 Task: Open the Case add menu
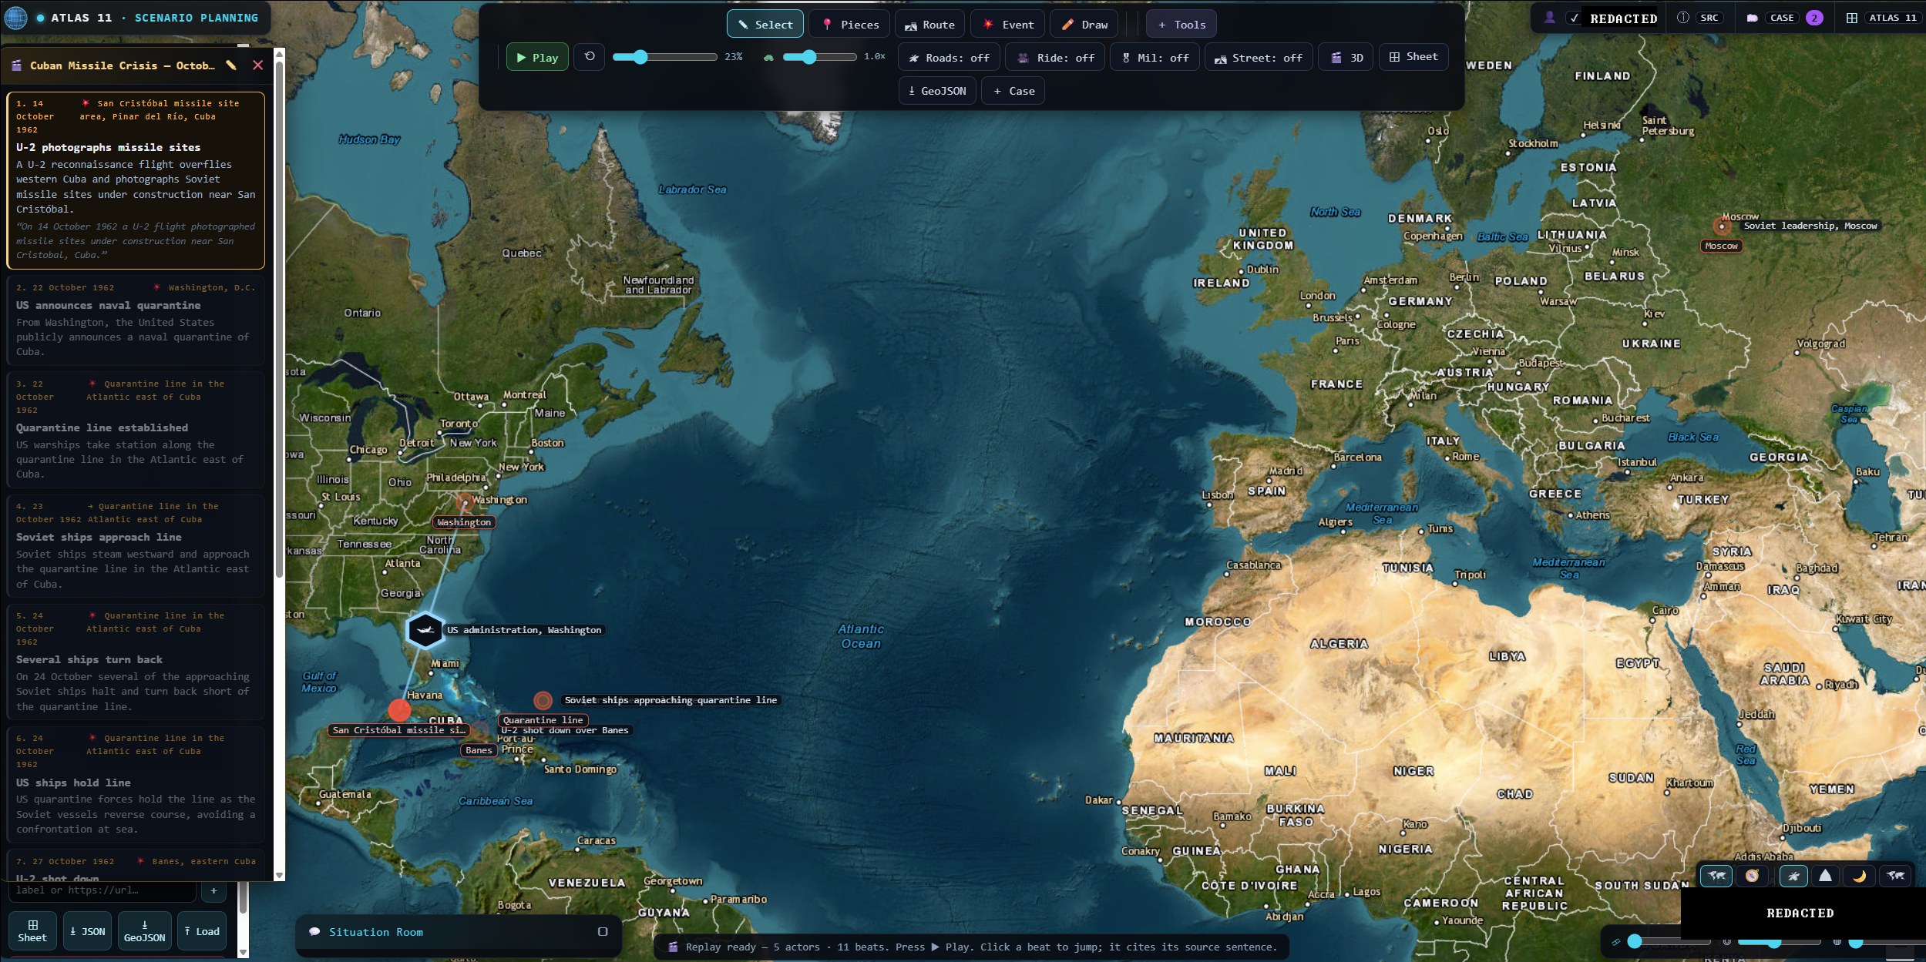click(1013, 91)
